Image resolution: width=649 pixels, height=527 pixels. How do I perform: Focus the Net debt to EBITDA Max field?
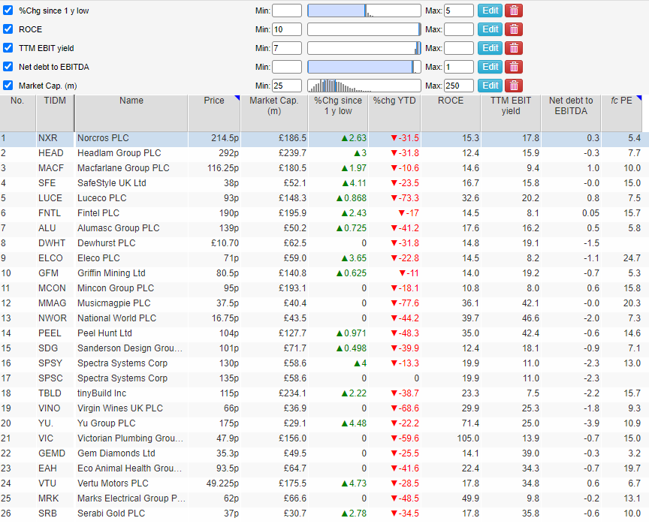459,67
